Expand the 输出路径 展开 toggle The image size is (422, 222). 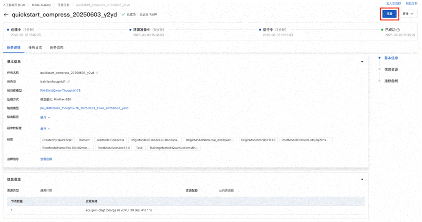pos(45,117)
